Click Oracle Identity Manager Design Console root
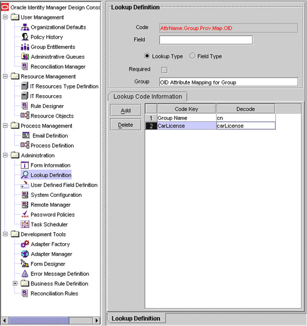 pos(55,8)
